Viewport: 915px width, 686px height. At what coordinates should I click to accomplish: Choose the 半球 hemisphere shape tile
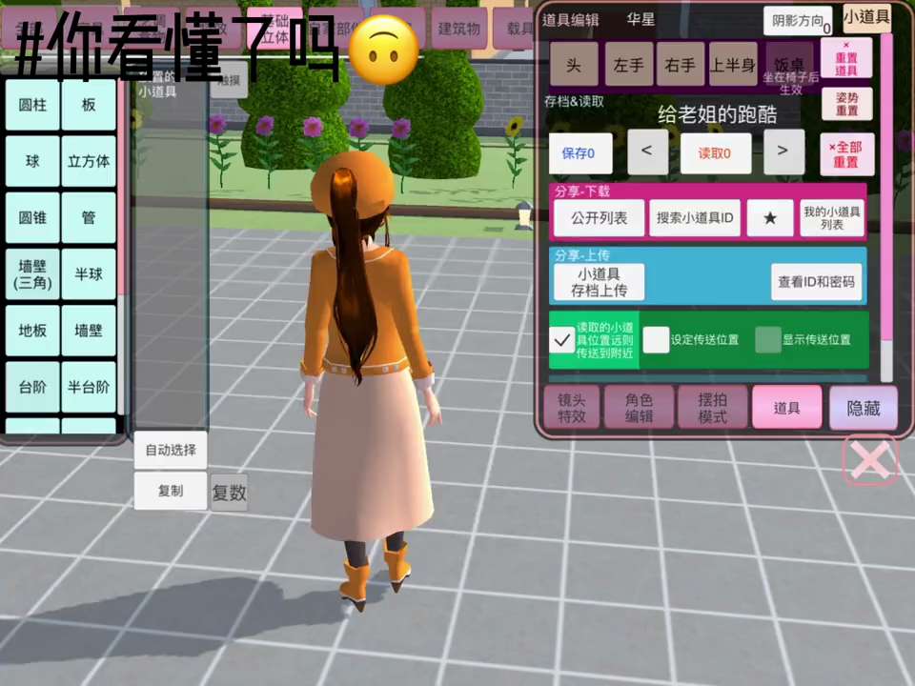[89, 273]
